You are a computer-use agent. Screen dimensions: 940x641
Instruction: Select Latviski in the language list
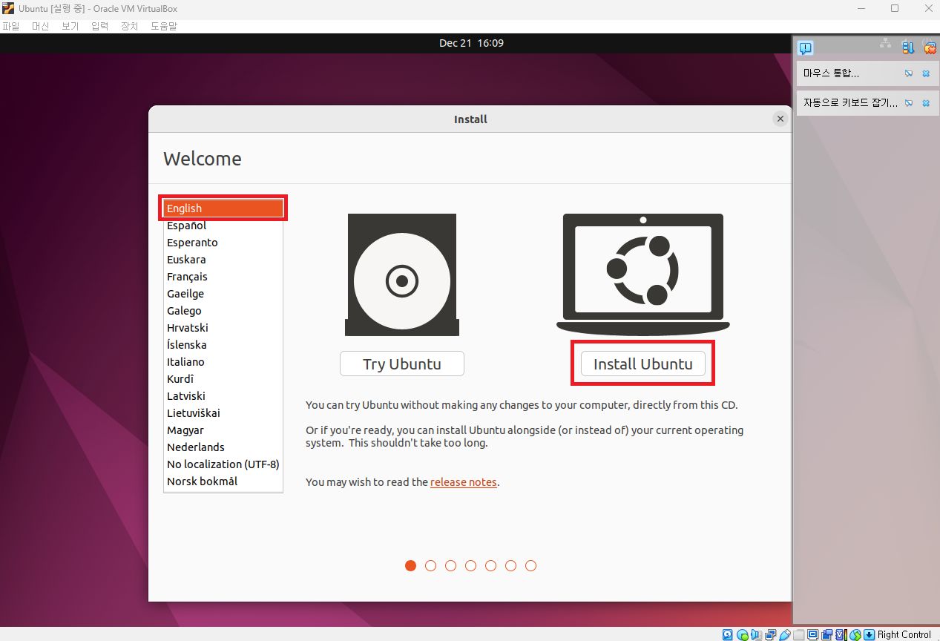coord(223,396)
